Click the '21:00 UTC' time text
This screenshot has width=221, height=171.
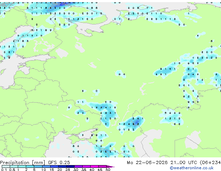184,163
